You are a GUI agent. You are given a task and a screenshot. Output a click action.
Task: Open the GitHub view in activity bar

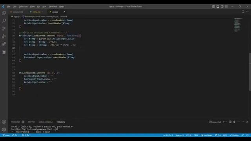click(4, 52)
